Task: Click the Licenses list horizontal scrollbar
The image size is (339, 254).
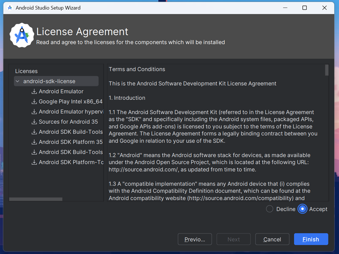Action: point(36,199)
